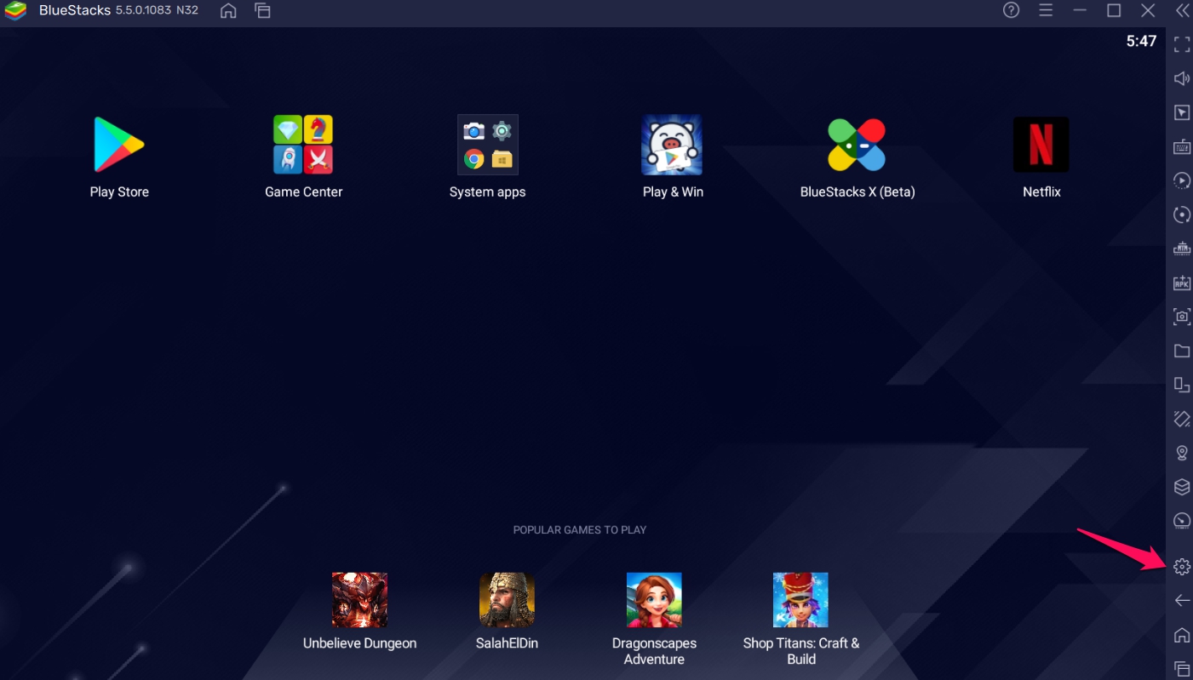Open the Play & Win app

coord(672,145)
